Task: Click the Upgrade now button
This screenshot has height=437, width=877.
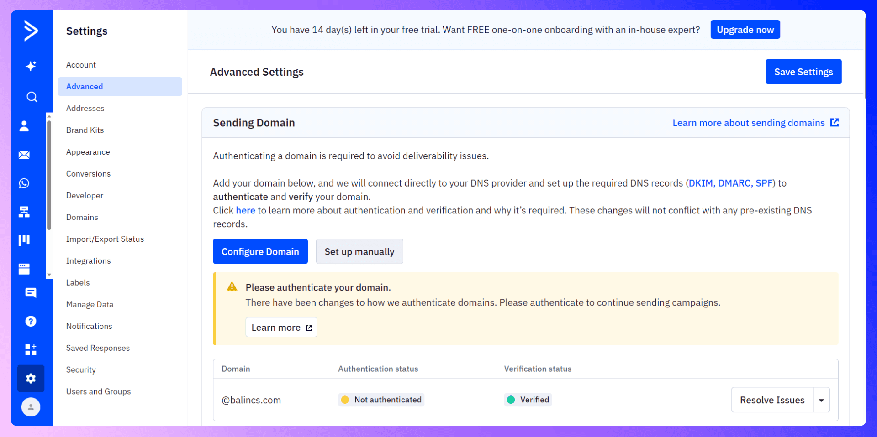Action: pyautogui.click(x=745, y=30)
